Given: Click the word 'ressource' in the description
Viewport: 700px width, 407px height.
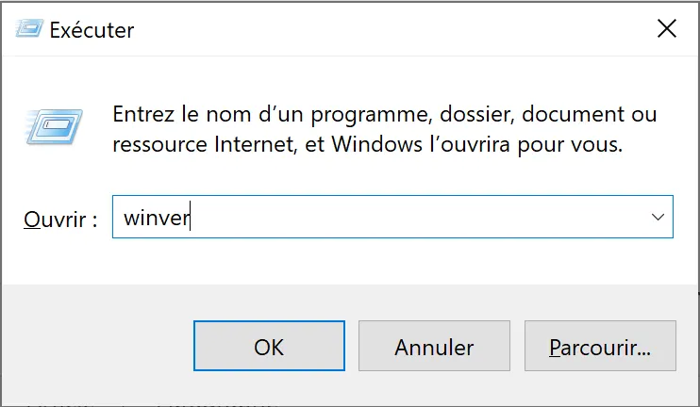Looking at the screenshot, I should coord(153,145).
